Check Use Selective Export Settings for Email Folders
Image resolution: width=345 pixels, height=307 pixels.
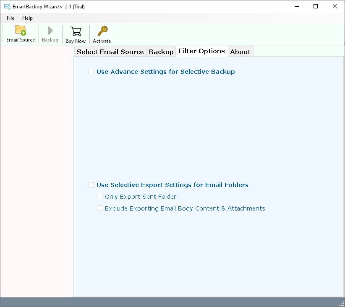click(x=91, y=185)
